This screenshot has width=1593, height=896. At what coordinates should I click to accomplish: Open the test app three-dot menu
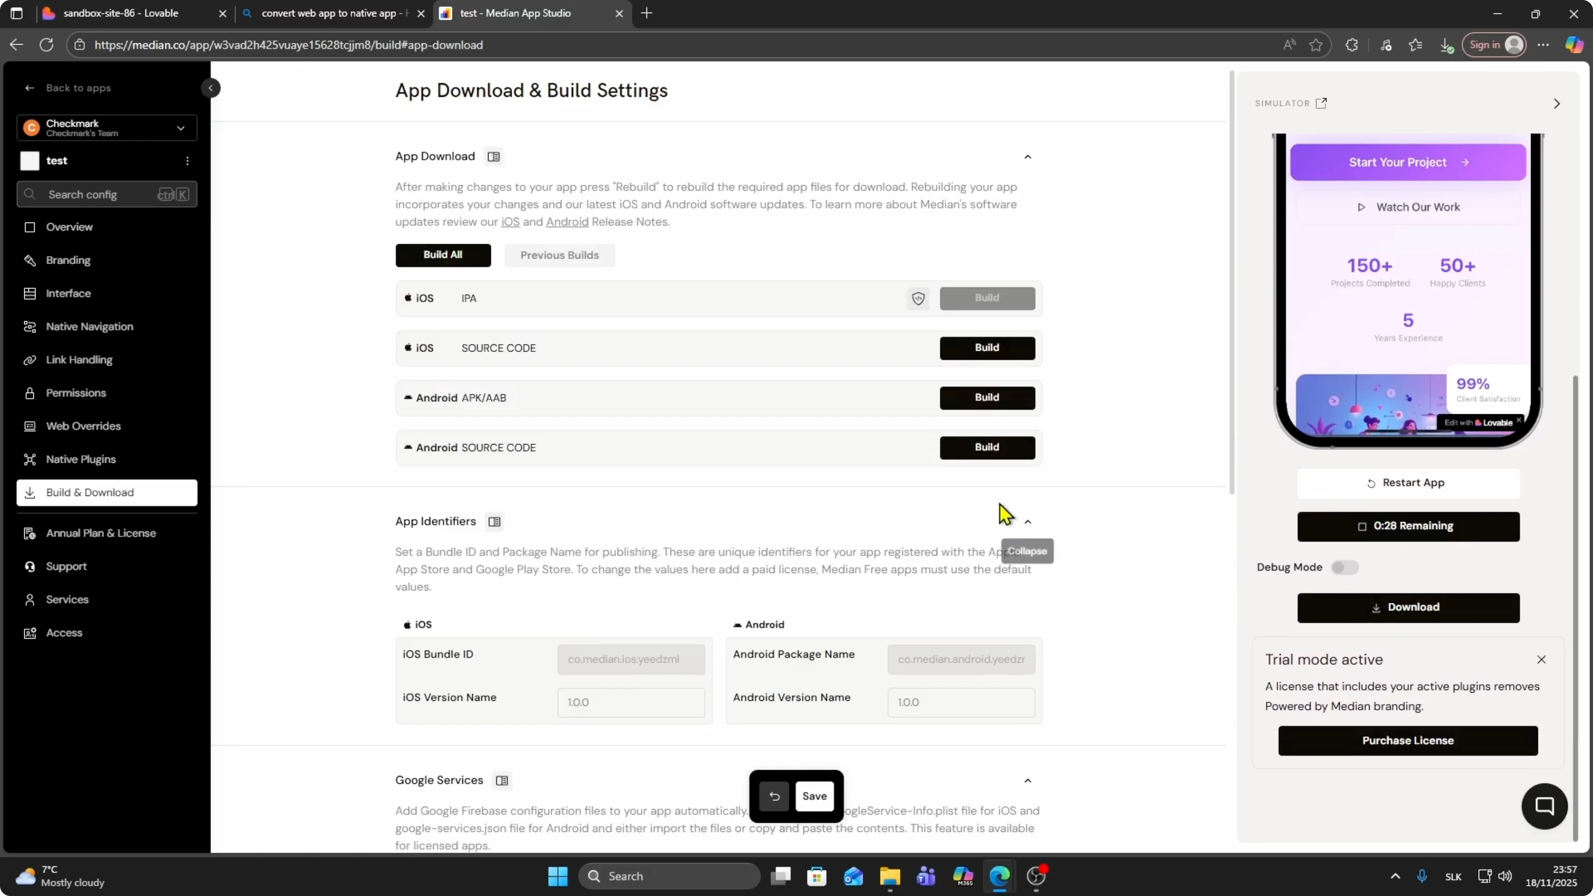[187, 161]
